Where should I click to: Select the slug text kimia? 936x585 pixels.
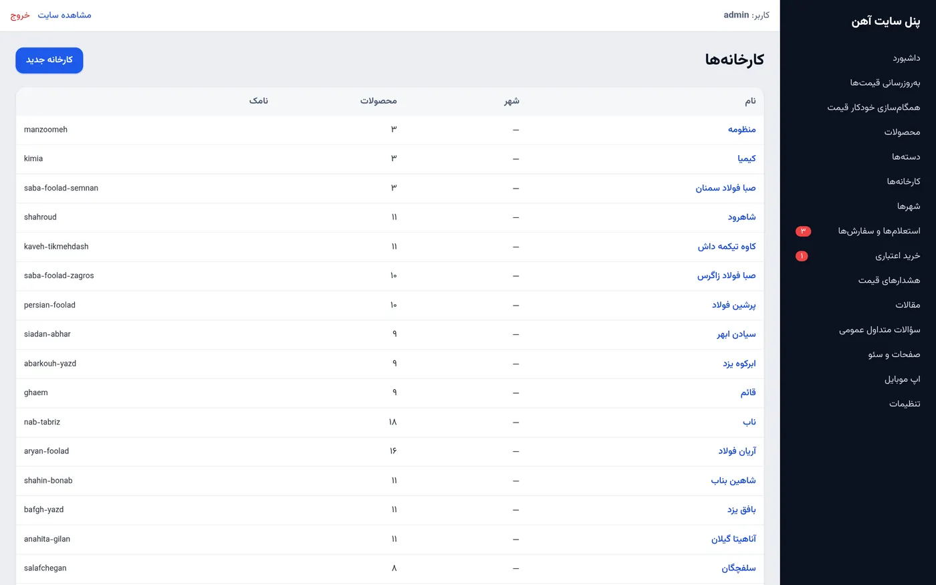(33, 159)
